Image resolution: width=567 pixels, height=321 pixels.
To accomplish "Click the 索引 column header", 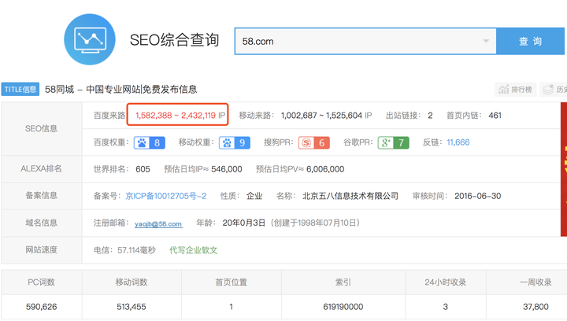I will pos(343,282).
